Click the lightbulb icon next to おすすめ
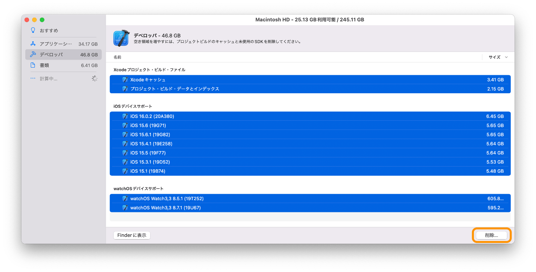This screenshot has width=536, height=272. click(x=33, y=30)
